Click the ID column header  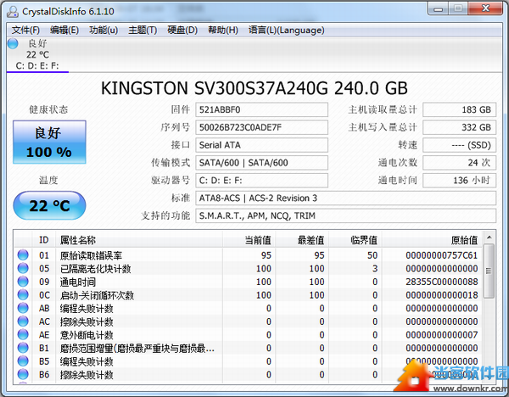(x=44, y=240)
